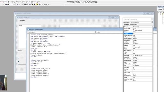
Task: Select the TabIndex property row
Action: click(138, 67)
